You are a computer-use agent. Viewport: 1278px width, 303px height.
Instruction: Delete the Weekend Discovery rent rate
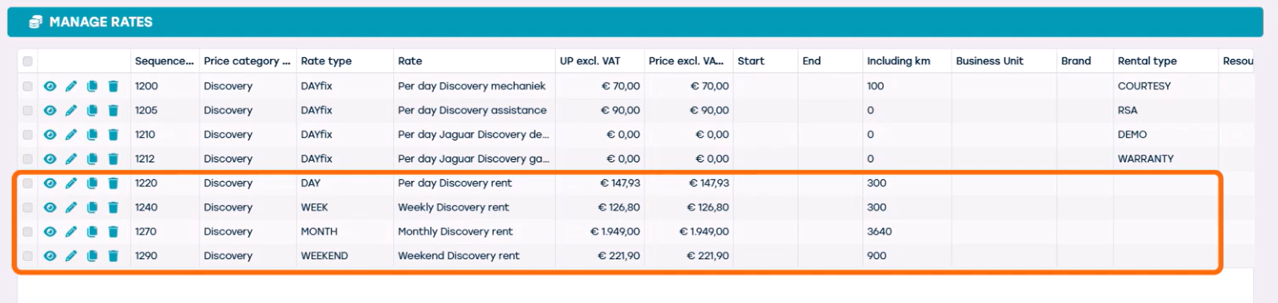[x=113, y=256]
